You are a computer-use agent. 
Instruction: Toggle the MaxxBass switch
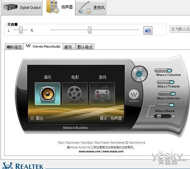point(165,105)
